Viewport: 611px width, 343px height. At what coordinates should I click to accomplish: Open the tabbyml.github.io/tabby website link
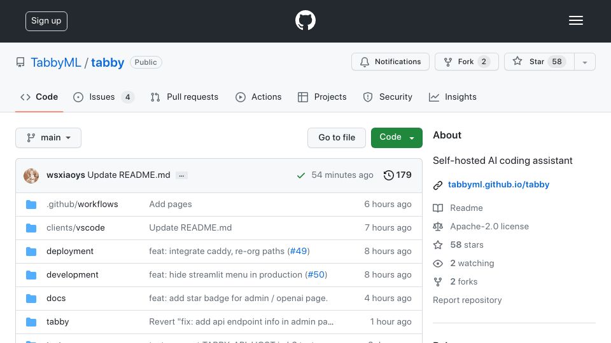(x=498, y=184)
